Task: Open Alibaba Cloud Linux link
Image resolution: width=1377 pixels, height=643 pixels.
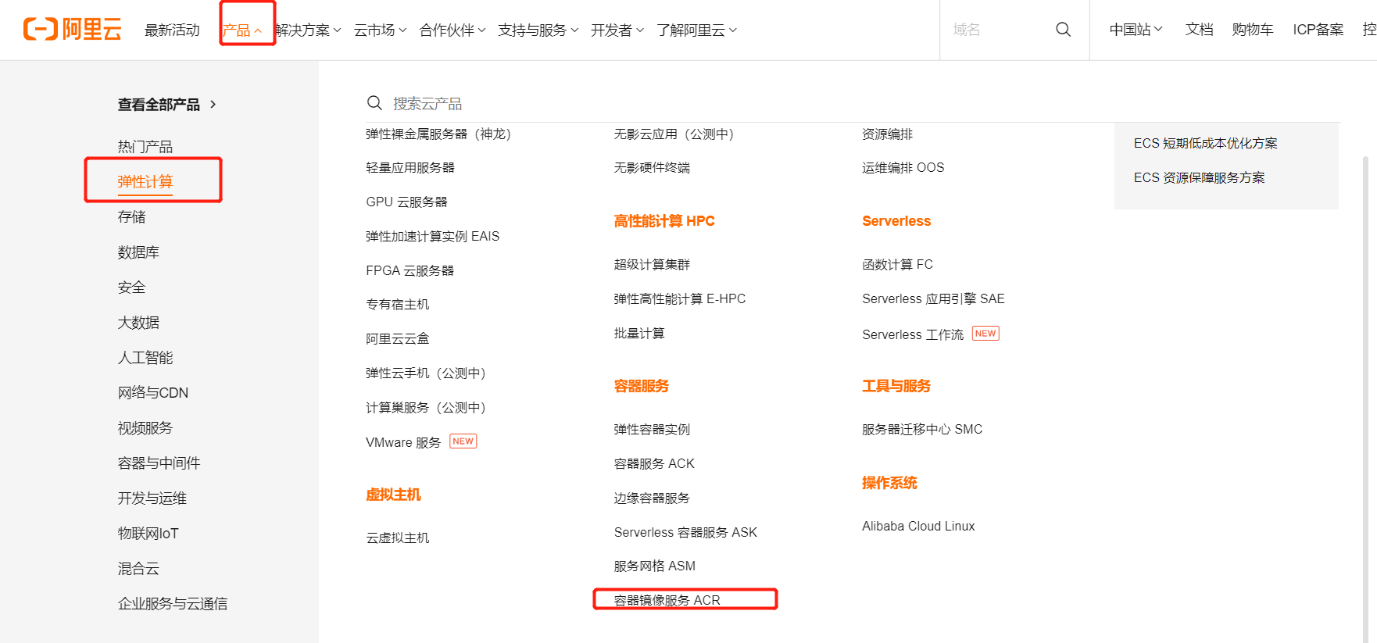Action: point(918,526)
